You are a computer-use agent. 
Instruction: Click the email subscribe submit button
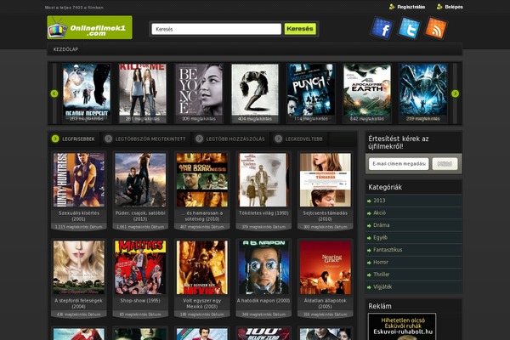point(445,164)
